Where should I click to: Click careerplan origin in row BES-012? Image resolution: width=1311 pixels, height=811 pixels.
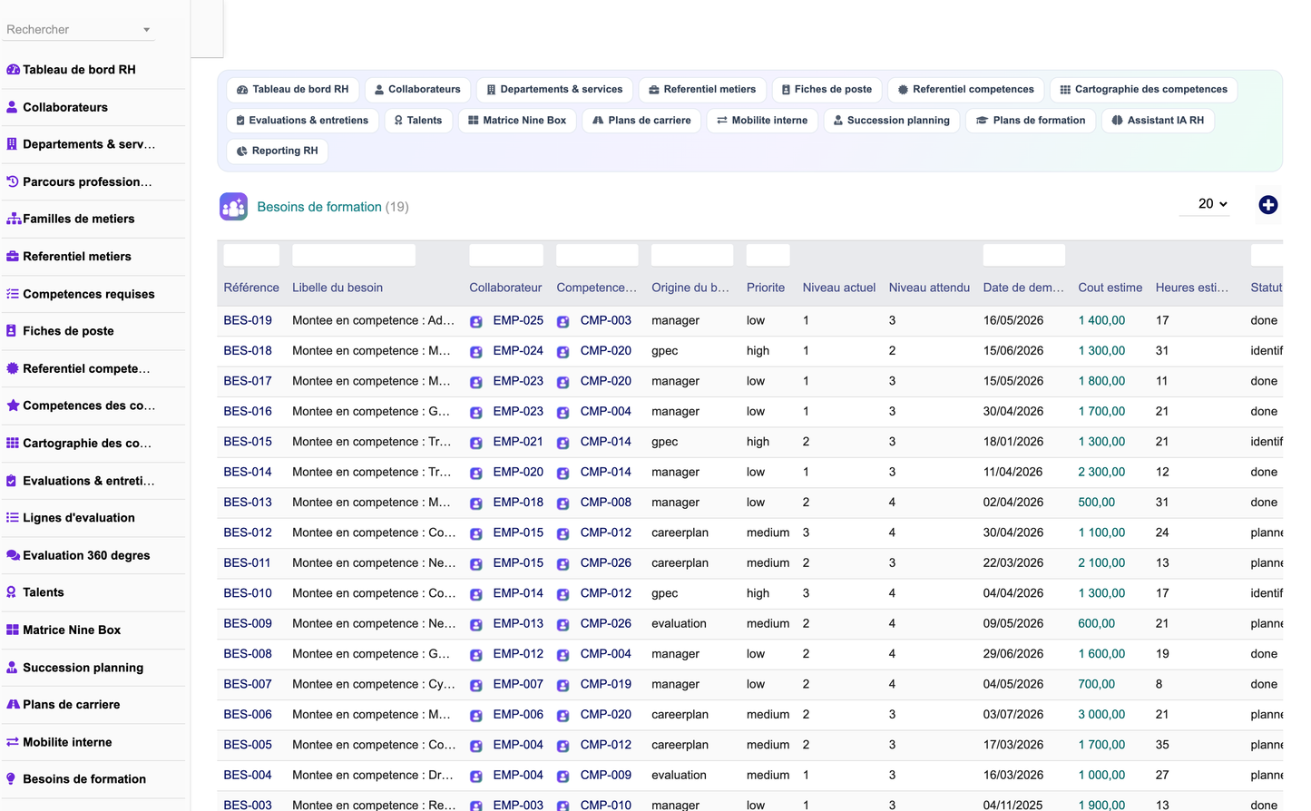coord(680,533)
